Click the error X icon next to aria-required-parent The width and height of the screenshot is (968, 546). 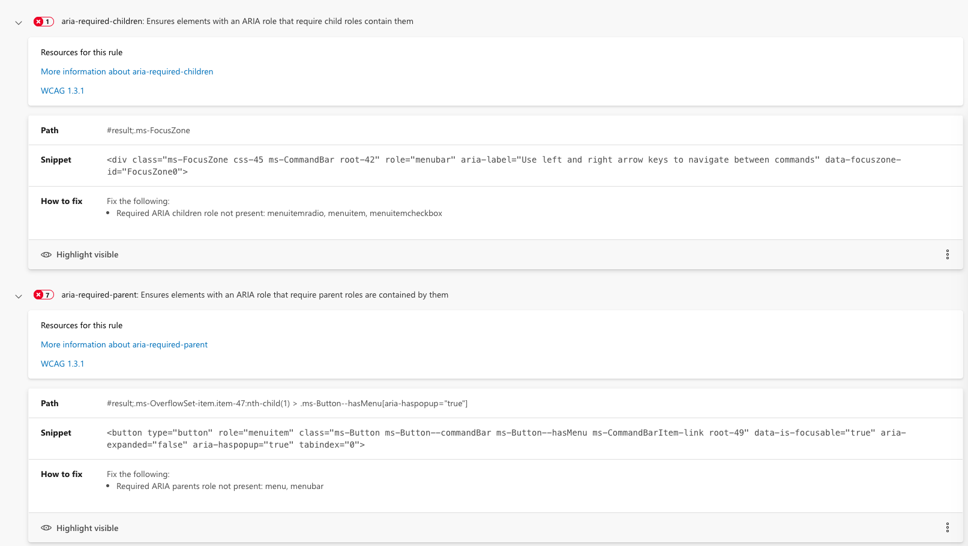38,295
